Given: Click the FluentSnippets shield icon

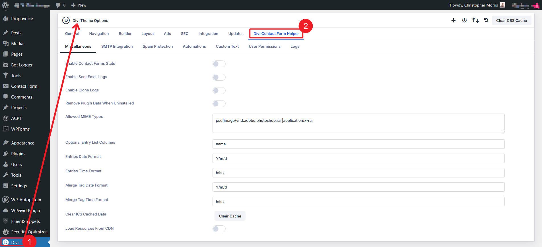Looking at the screenshot, I should pyautogui.click(x=6, y=221).
